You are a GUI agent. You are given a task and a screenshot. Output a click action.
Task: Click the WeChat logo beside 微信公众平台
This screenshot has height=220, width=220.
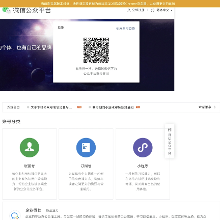[7, 10]
